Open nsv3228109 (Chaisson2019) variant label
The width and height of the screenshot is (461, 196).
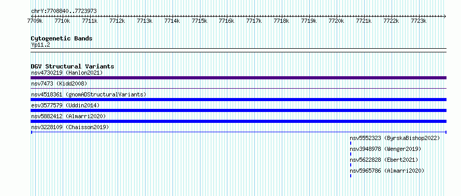coord(70,127)
